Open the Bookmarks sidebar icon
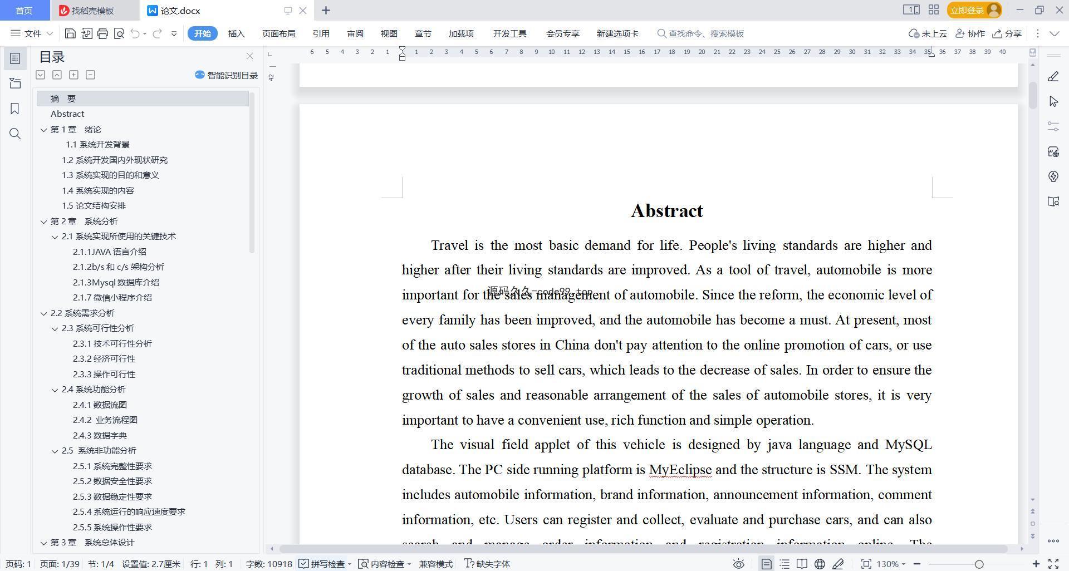 coord(15,109)
